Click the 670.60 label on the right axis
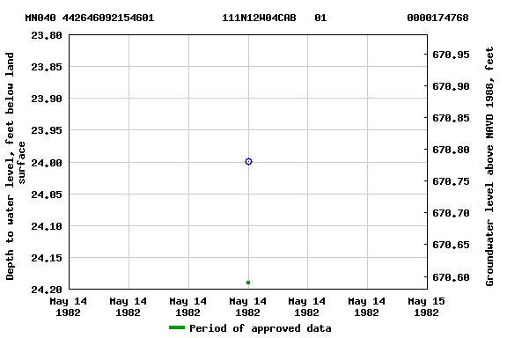The height and width of the screenshot is (338, 507). (x=451, y=277)
